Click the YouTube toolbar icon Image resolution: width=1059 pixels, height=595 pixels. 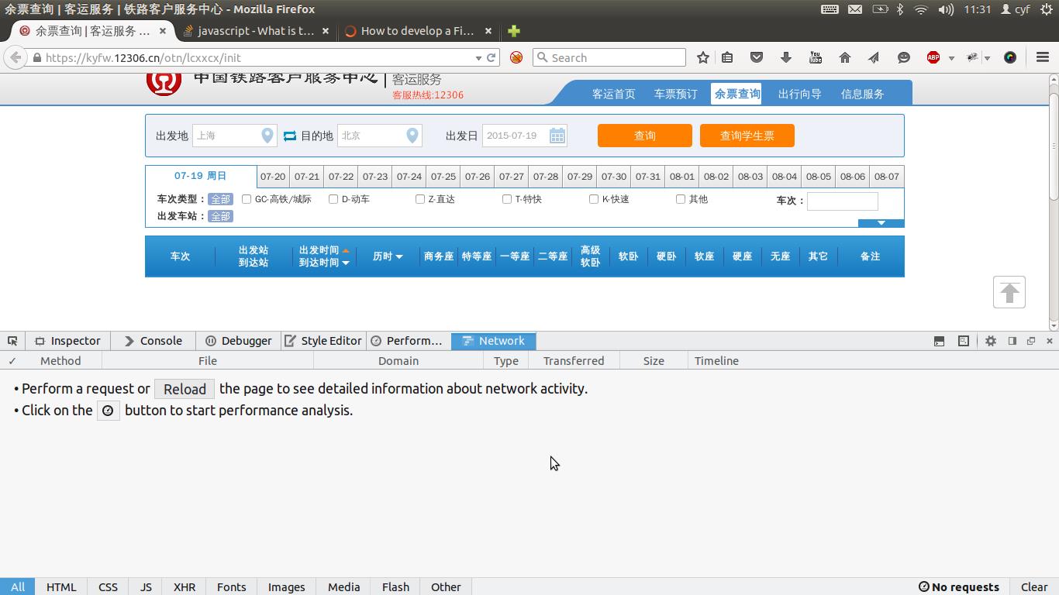pyautogui.click(x=816, y=57)
